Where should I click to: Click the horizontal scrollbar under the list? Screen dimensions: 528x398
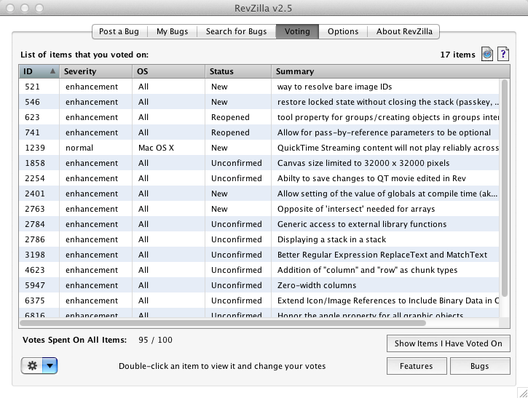coord(218,322)
